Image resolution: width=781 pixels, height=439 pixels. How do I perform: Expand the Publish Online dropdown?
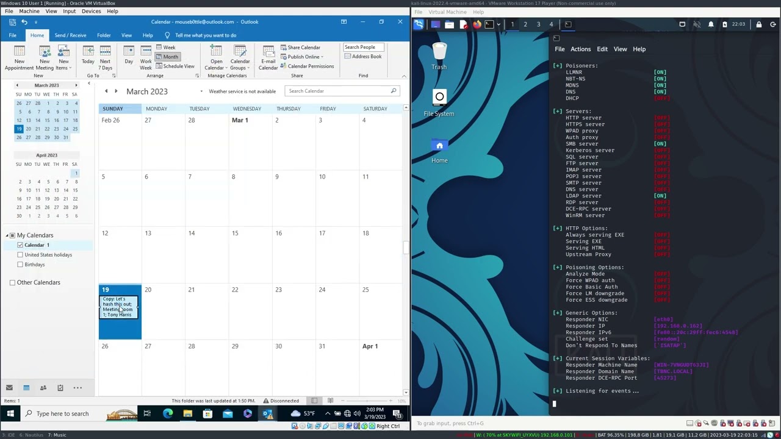[x=302, y=57]
